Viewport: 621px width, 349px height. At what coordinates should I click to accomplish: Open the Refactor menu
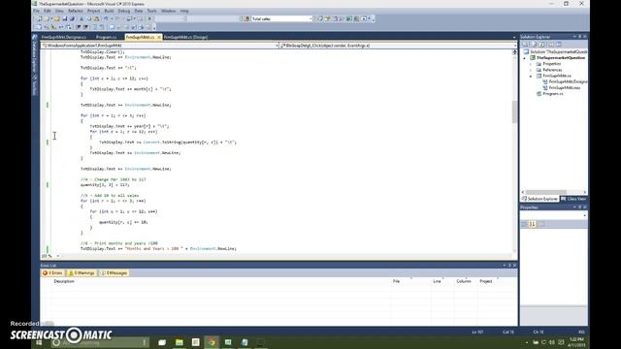point(76,11)
